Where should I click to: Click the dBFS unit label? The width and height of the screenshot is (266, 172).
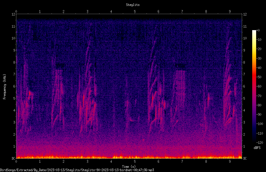pyautogui.click(x=257, y=148)
